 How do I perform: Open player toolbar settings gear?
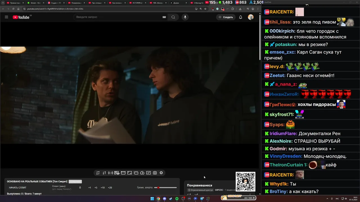pos(161,173)
